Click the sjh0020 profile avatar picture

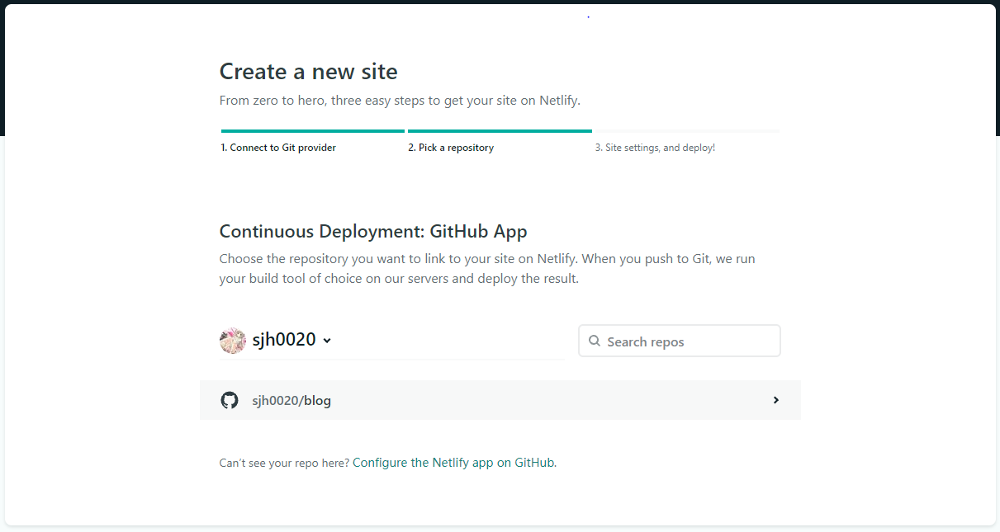click(x=232, y=340)
